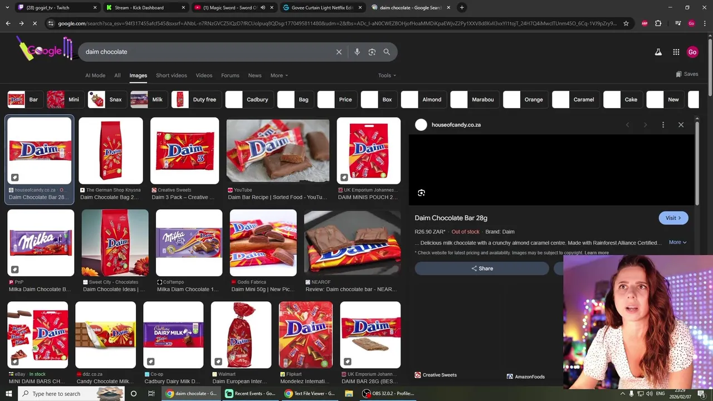
Task: Switch to the News tab
Action: point(255,75)
